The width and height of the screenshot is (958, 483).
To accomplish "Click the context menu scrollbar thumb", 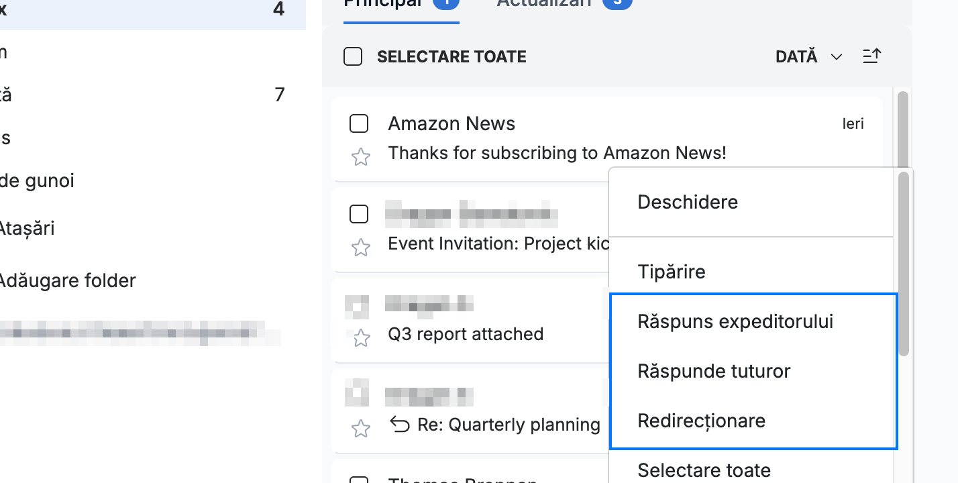I will point(904,264).
